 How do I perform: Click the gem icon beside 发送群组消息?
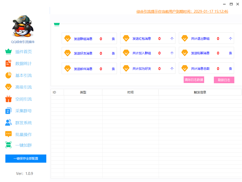click(x=68, y=38)
